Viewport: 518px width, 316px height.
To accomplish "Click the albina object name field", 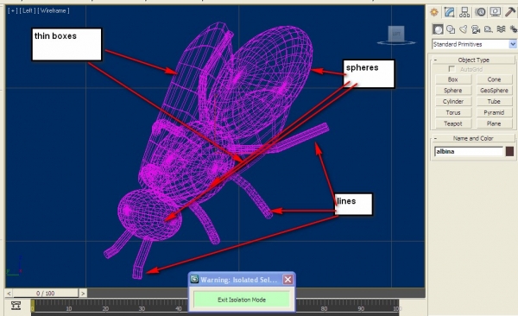I will [x=469, y=151].
